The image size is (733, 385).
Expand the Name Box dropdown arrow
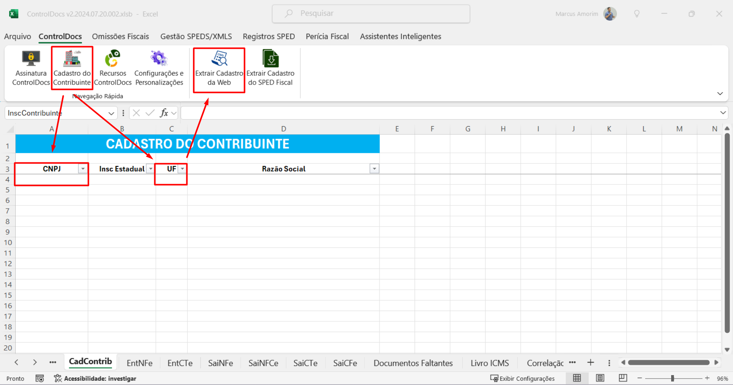pos(111,113)
